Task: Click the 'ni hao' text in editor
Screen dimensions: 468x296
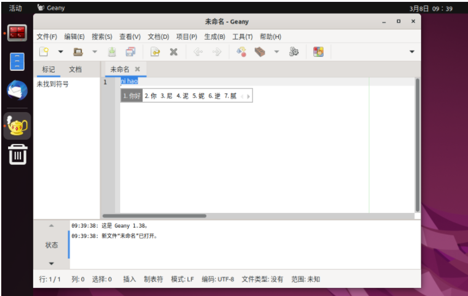Action: 129,81
